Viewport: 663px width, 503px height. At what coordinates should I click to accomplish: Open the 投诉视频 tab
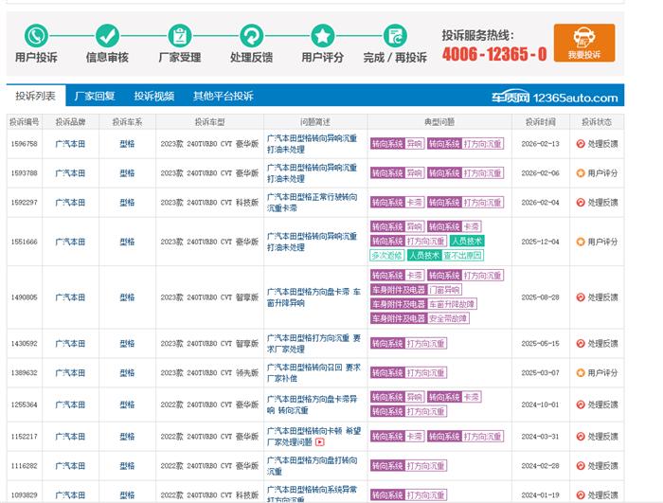(x=153, y=96)
